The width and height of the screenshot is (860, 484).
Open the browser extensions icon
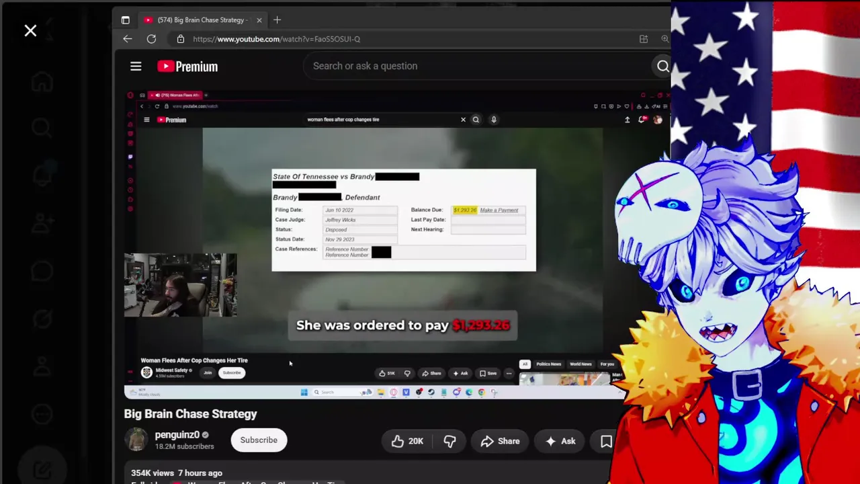click(x=644, y=39)
